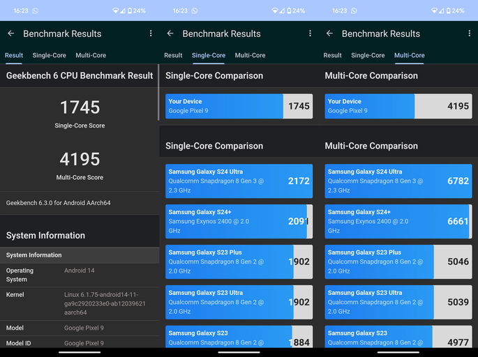Select Result tab on Single-Core Comparison screen

click(x=173, y=55)
